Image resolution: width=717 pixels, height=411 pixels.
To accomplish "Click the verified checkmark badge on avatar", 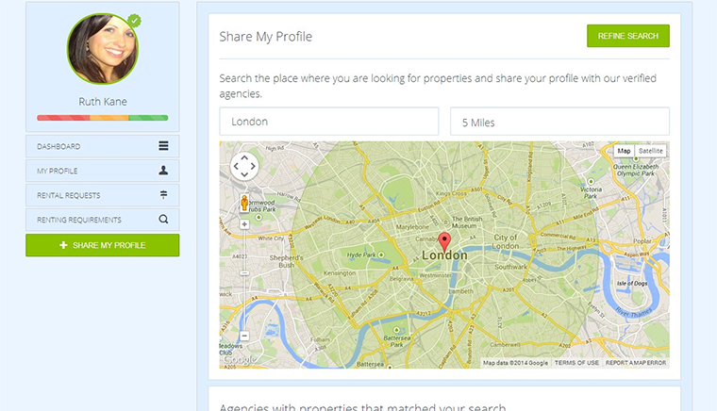I will click(x=134, y=21).
